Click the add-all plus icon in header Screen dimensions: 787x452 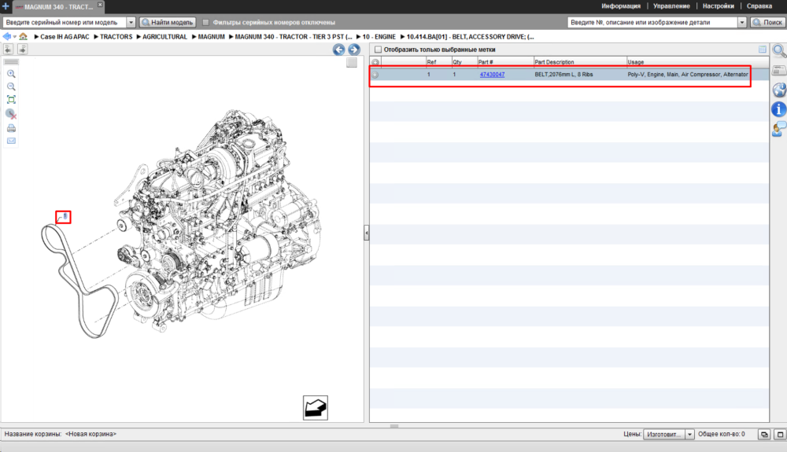(x=375, y=62)
